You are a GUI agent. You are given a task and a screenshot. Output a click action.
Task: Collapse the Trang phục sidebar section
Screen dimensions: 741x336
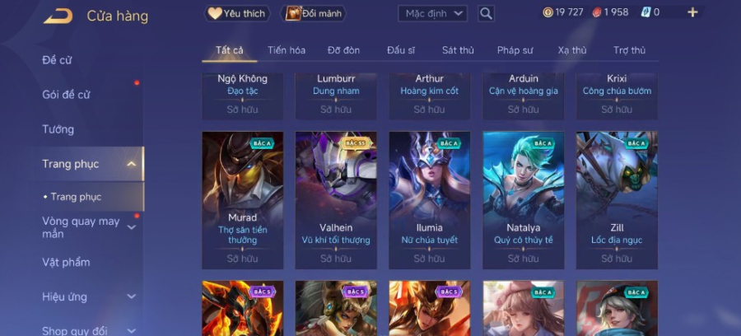(x=132, y=164)
